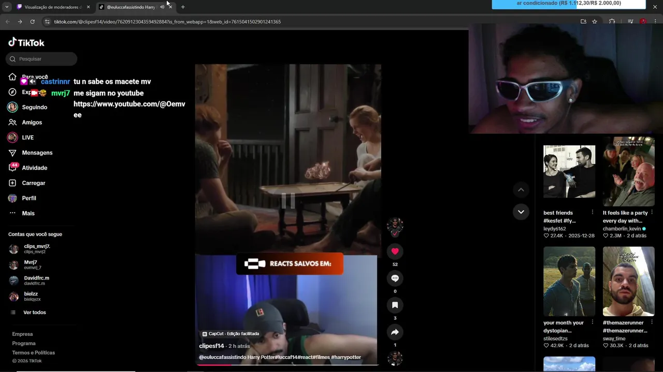Open #themazerunner sway_time video thumbnail
Screen dimensions: 663x372
[629, 282]
